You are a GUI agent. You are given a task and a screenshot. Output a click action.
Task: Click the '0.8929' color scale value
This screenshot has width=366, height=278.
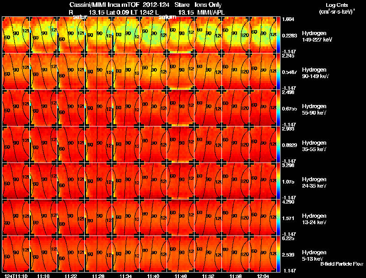(x=290, y=145)
